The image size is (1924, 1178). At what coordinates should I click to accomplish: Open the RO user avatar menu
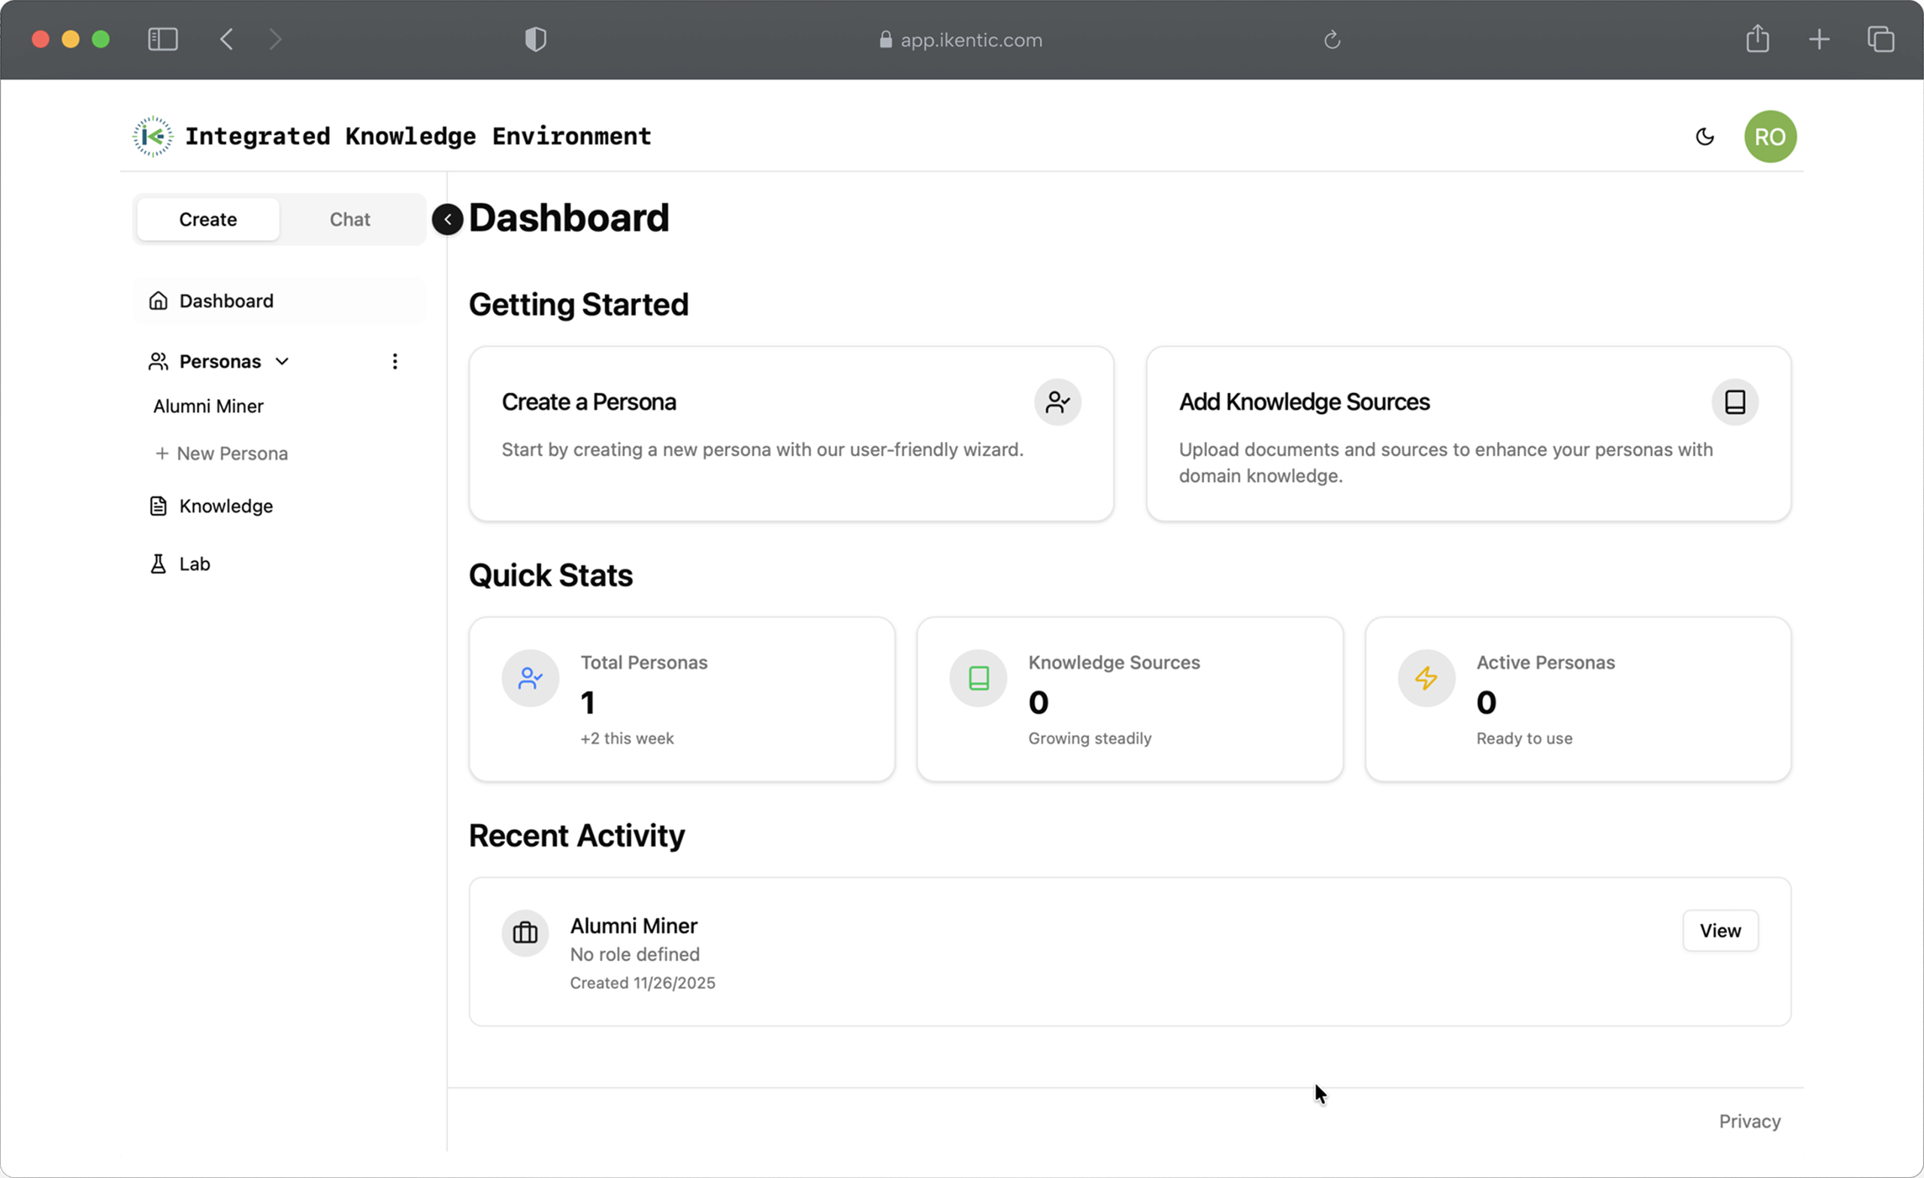pyautogui.click(x=1770, y=137)
